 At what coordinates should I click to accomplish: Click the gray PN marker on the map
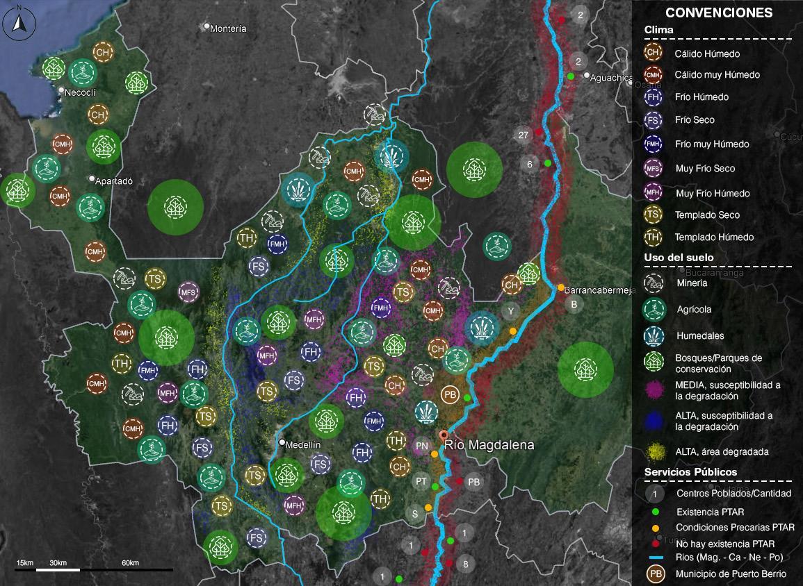(x=422, y=446)
